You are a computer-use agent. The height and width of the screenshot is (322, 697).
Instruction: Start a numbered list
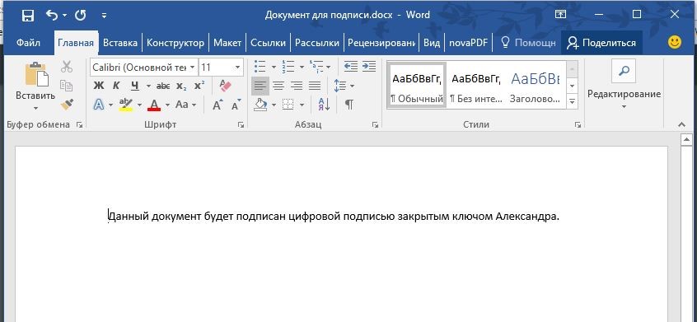288,67
